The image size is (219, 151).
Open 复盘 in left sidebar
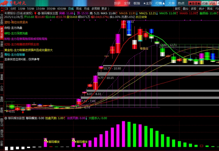point(2,77)
